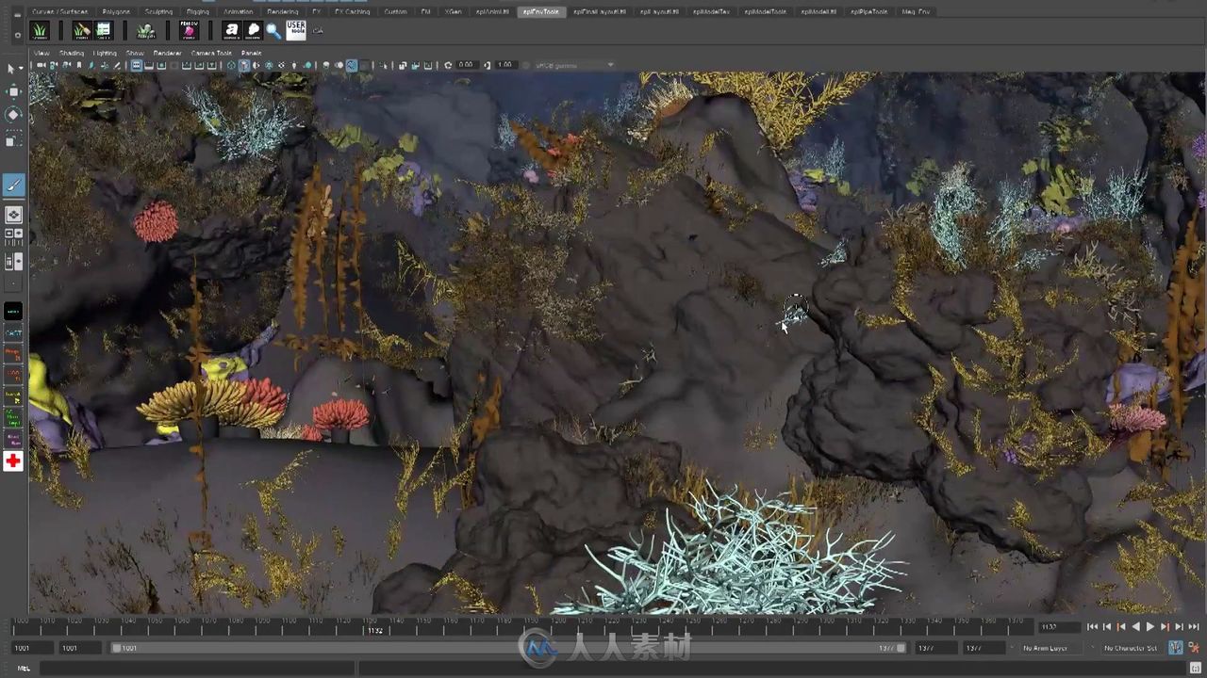Click the white blob shelf icon
Screen dimensions: 1207x678
(253, 30)
